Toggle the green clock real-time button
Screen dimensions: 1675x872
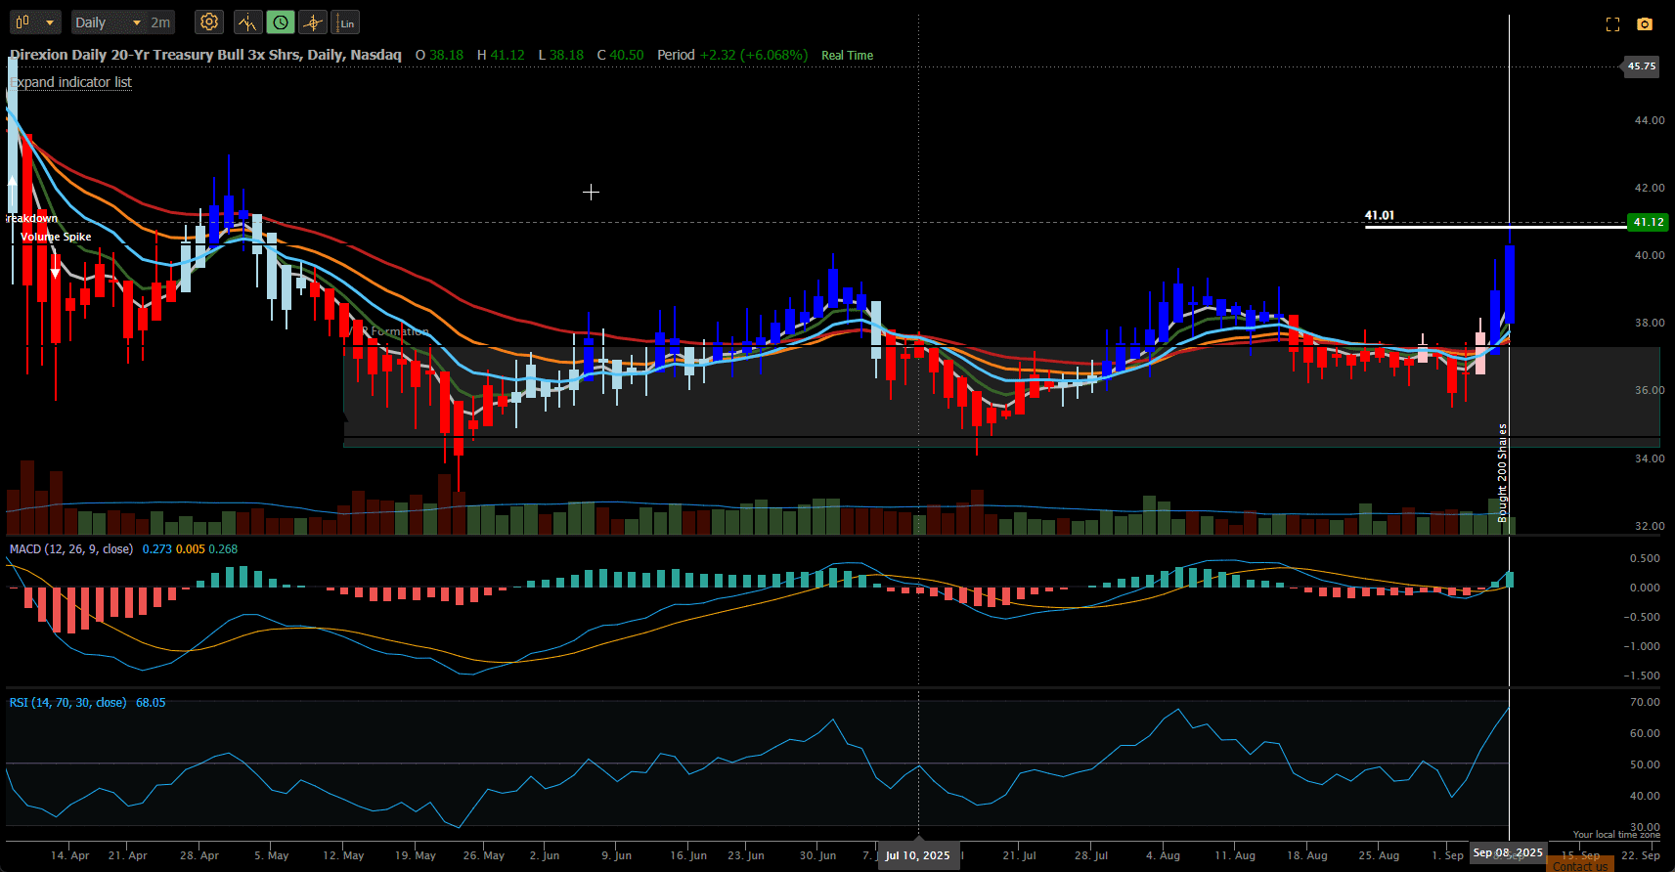click(281, 22)
